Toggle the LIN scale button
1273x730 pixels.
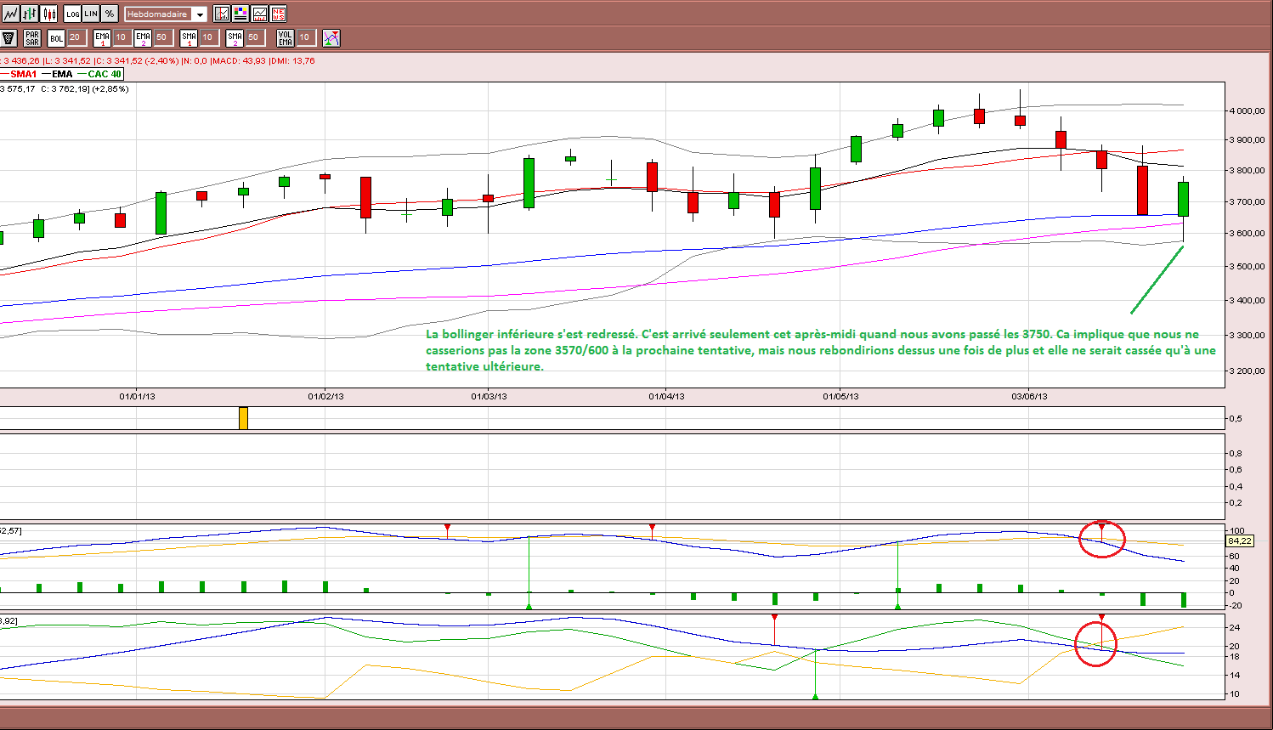pyautogui.click(x=91, y=14)
